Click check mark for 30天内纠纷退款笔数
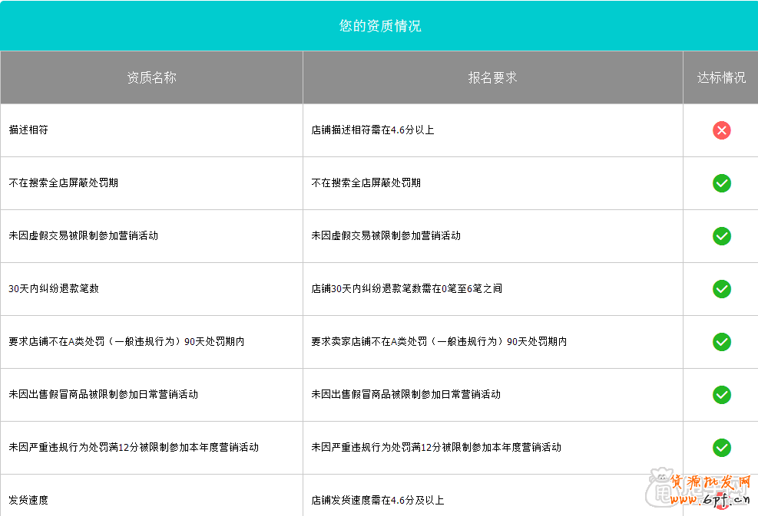This screenshot has width=758, height=516. tap(721, 289)
